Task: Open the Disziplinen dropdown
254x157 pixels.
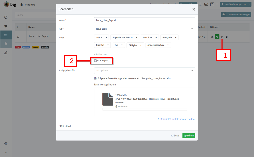Action: 145,71
